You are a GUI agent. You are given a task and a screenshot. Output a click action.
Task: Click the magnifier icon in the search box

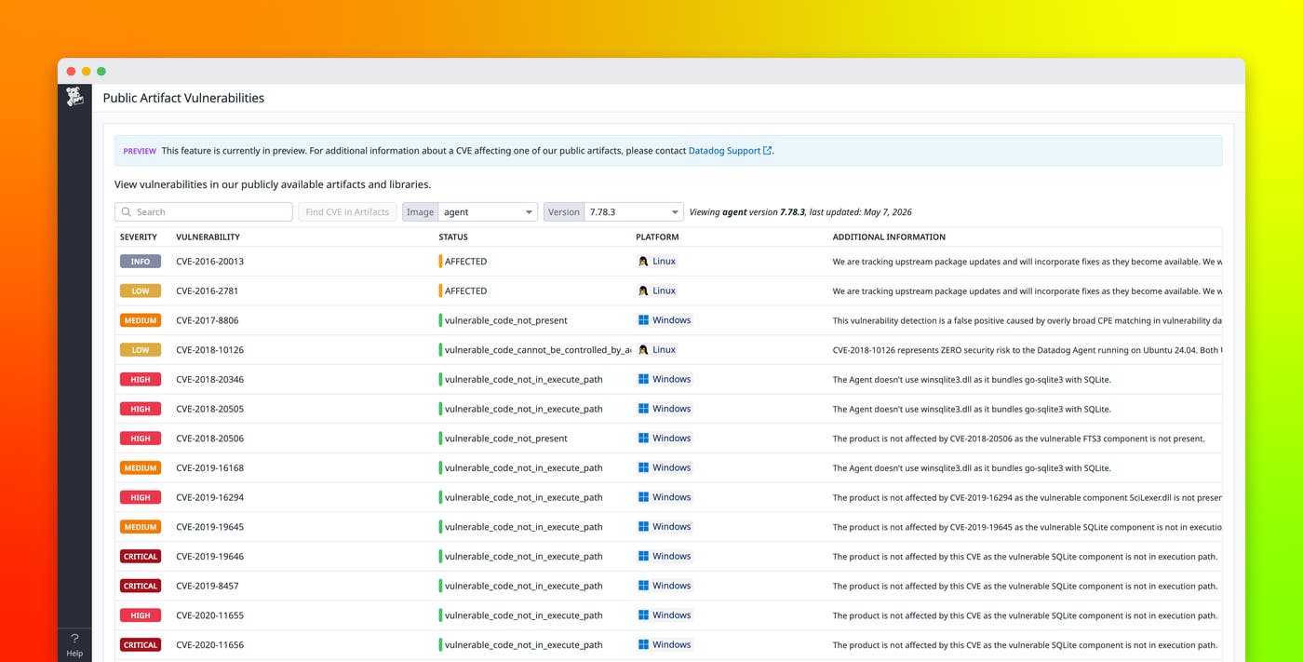tap(127, 212)
